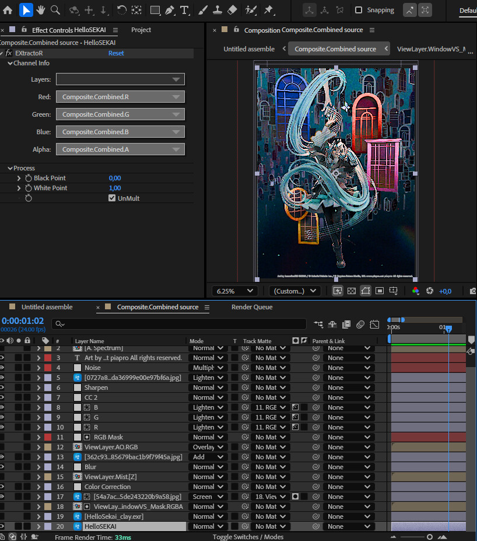Switch to the Project tab
This screenshot has height=541, width=477.
click(141, 30)
